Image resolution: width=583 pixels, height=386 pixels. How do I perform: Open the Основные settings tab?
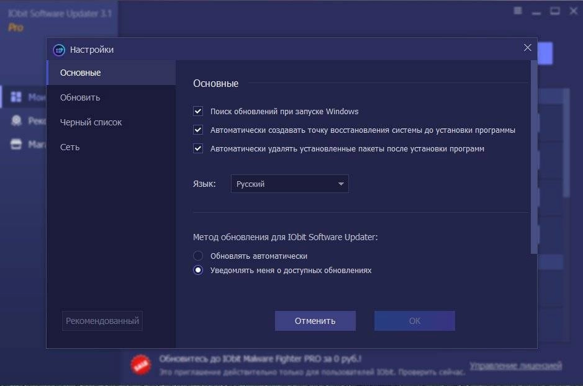click(x=111, y=73)
